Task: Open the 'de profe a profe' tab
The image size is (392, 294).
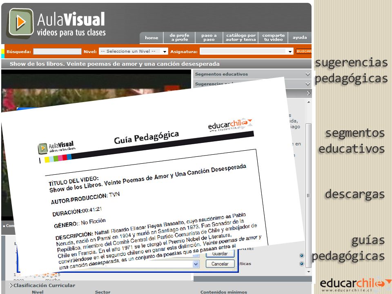Action: [179, 38]
